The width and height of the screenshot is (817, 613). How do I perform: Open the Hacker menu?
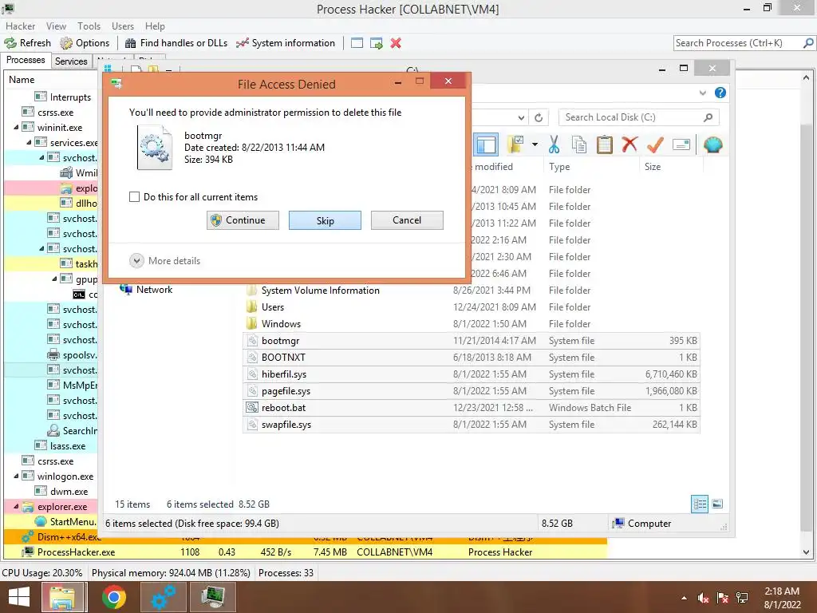point(20,26)
